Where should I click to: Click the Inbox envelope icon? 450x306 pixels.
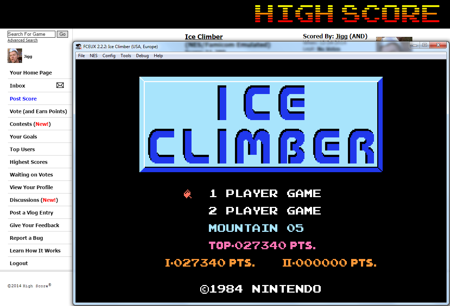60,85
